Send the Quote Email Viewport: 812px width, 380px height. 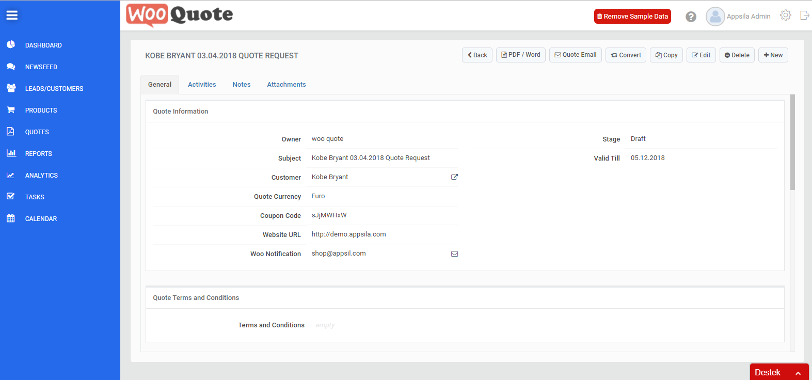[x=576, y=55]
